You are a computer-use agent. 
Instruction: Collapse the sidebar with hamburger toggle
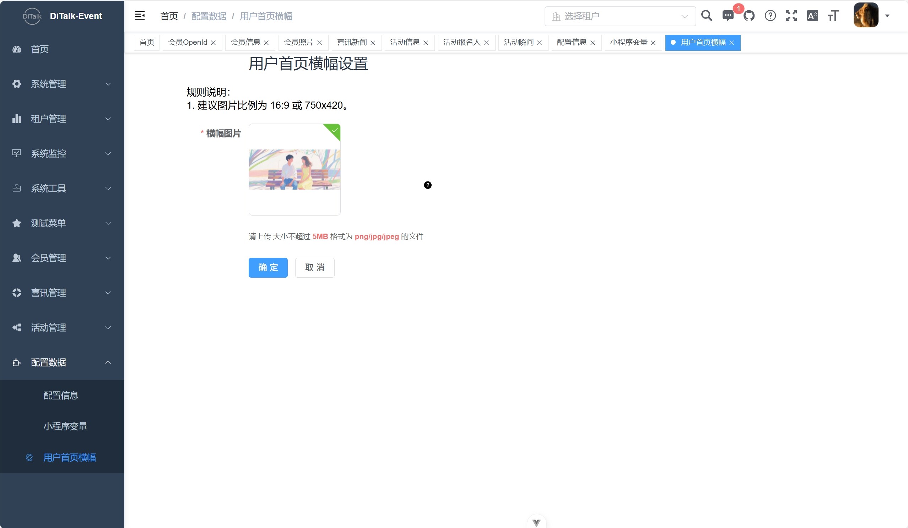click(x=140, y=16)
